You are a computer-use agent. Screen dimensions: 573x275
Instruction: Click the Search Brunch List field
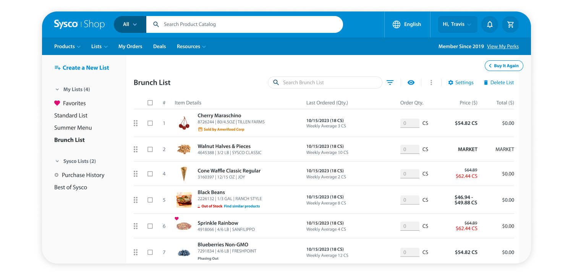[x=325, y=82]
